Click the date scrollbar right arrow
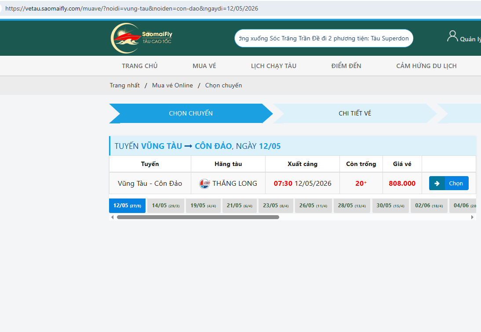Image resolution: width=481 pixels, height=332 pixels. [x=472, y=217]
